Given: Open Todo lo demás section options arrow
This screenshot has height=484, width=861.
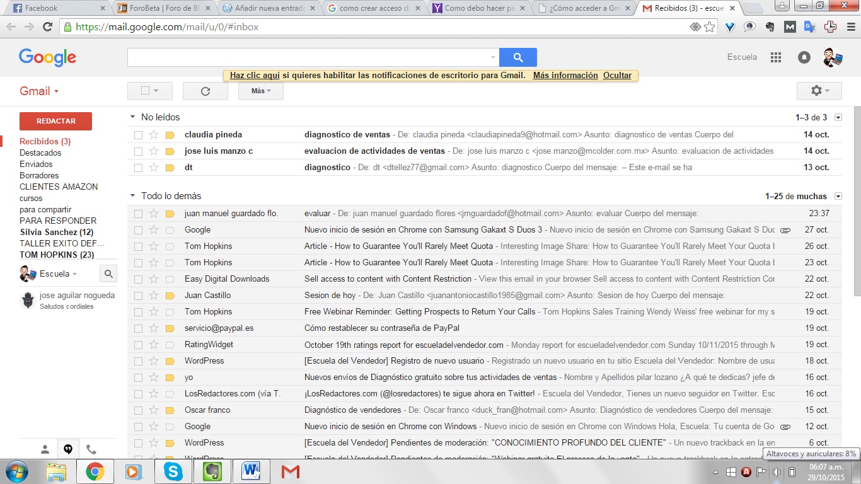Looking at the screenshot, I should [838, 196].
